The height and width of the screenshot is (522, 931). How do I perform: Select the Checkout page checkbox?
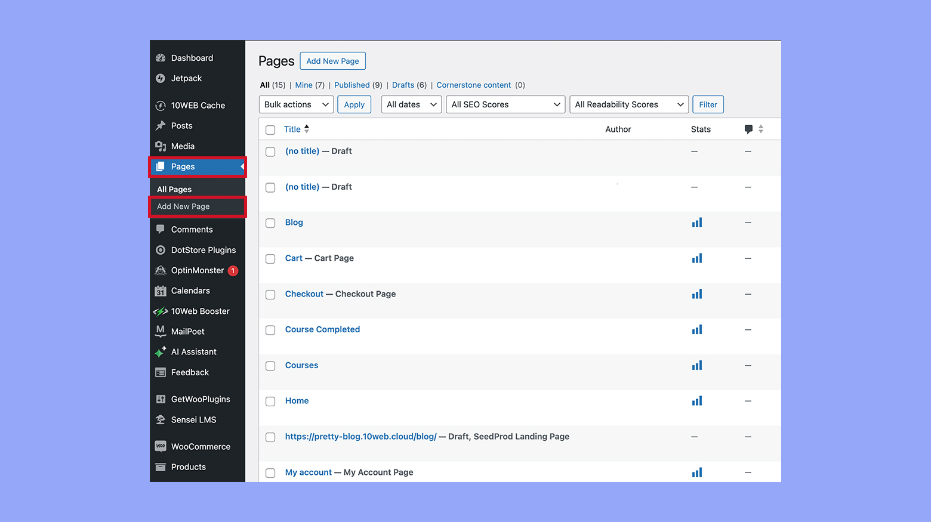click(x=270, y=294)
